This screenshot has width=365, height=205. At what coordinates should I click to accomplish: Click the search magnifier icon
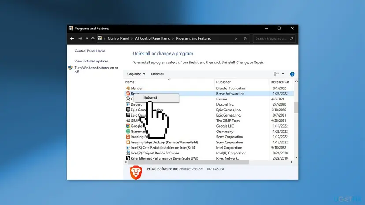coord(291,39)
